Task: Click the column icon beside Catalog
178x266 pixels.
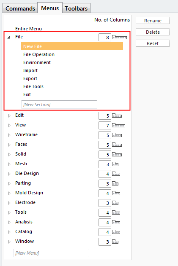Action: tap(116, 232)
